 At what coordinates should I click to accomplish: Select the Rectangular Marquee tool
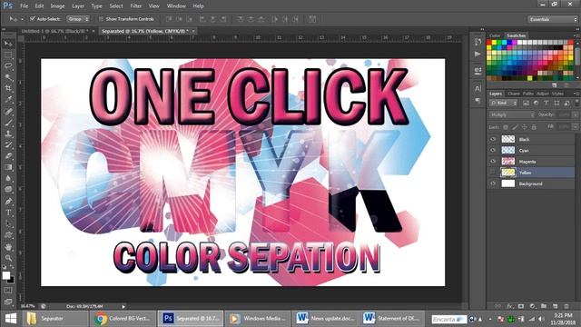point(8,54)
